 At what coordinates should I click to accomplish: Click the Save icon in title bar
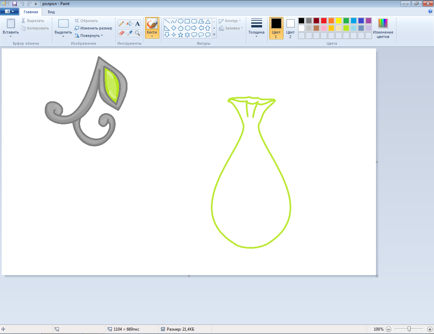pyautogui.click(x=15, y=4)
